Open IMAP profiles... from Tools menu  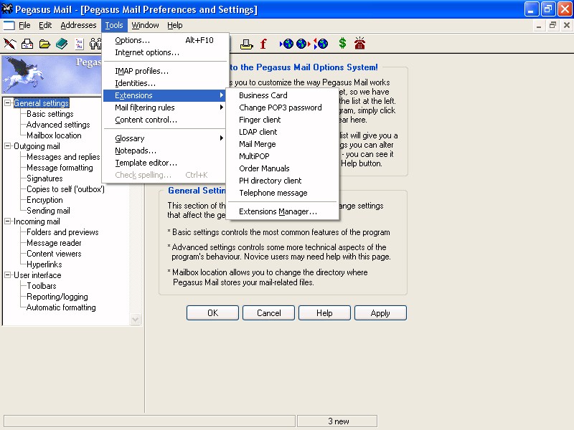pos(166,71)
